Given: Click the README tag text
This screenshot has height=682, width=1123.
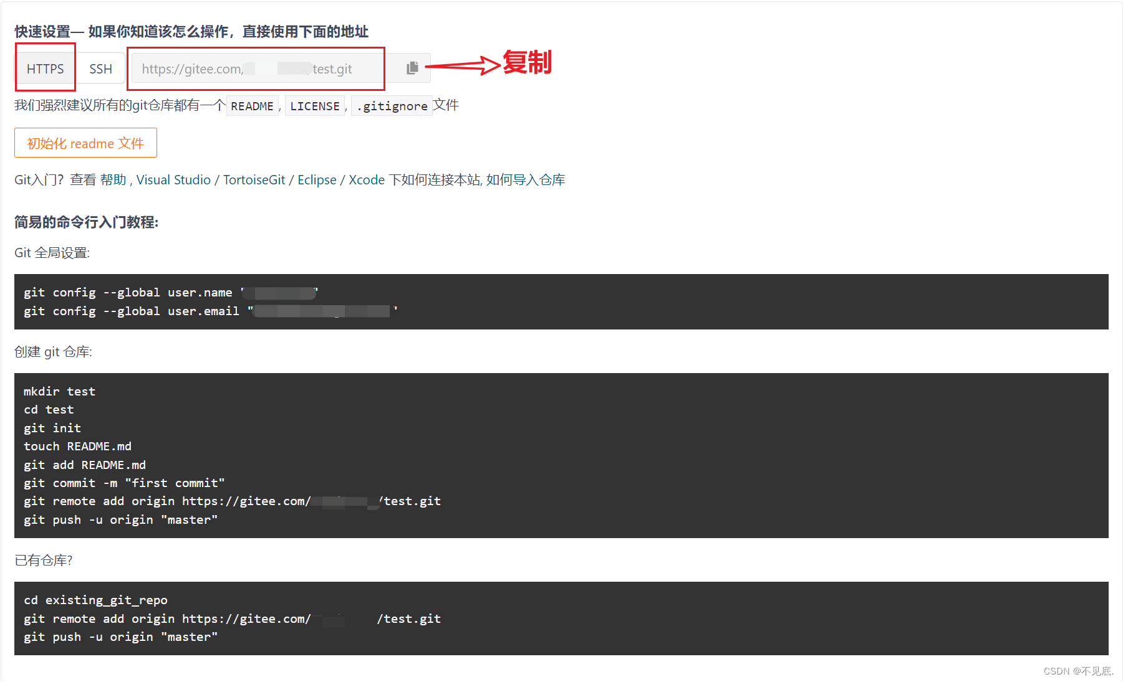Looking at the screenshot, I should click(252, 106).
